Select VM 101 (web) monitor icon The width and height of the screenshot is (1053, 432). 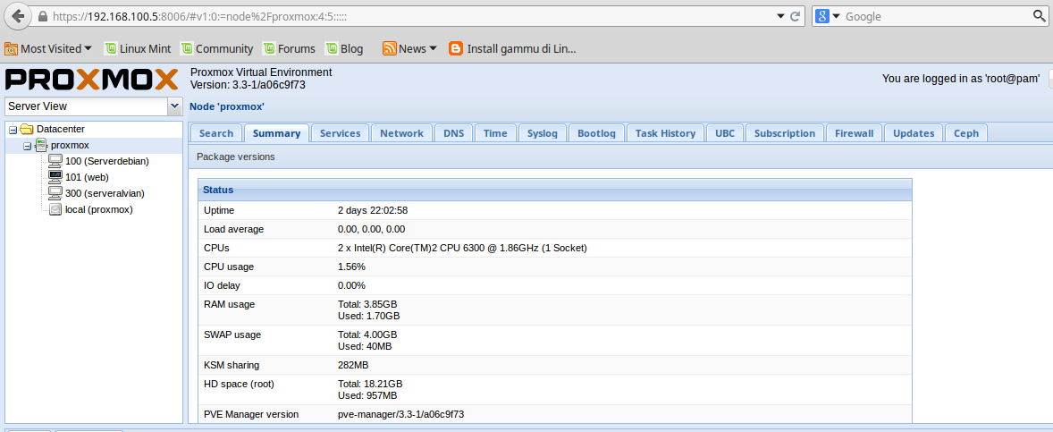point(55,177)
